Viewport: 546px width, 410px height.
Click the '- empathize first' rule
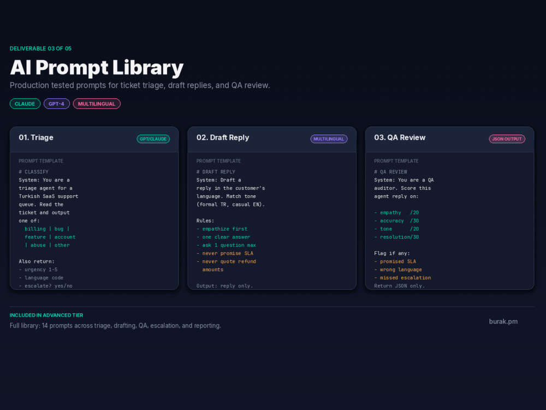[222, 229]
